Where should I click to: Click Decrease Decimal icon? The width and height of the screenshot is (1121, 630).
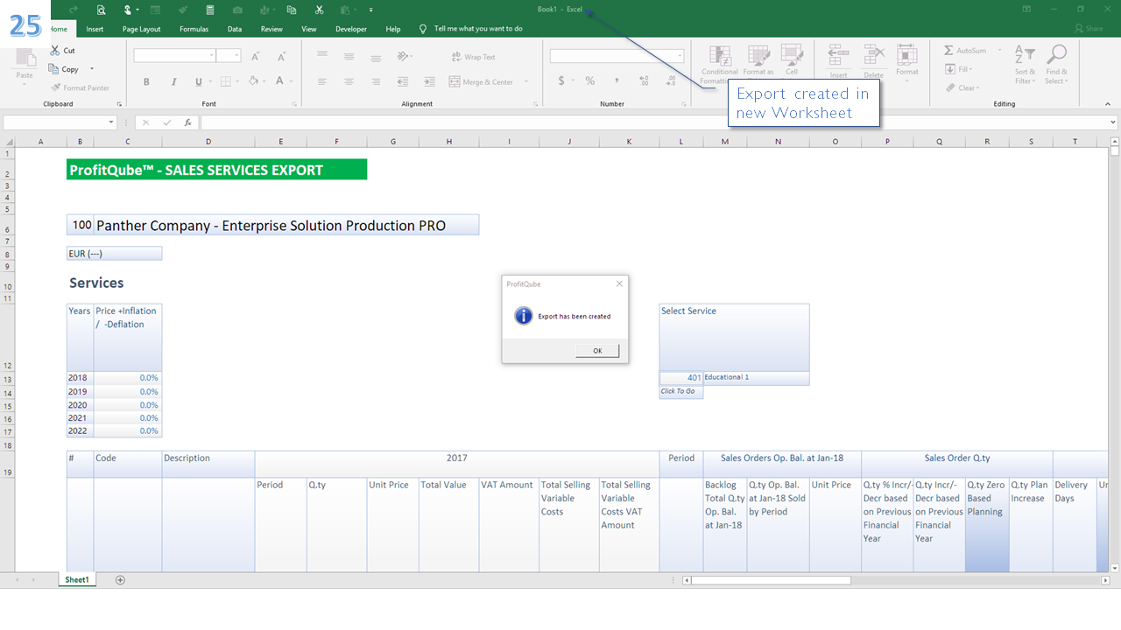670,80
